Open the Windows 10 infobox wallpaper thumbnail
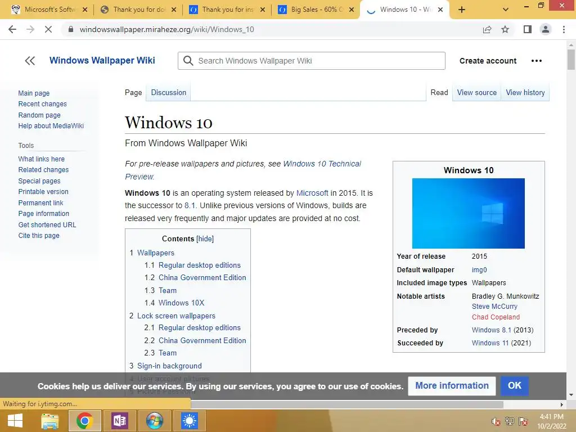Viewport: 576px width, 432px height. pos(469,213)
